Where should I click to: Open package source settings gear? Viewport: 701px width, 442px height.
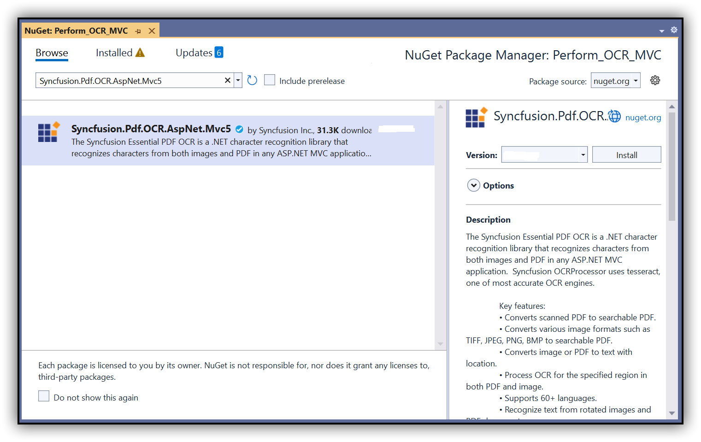(x=655, y=80)
